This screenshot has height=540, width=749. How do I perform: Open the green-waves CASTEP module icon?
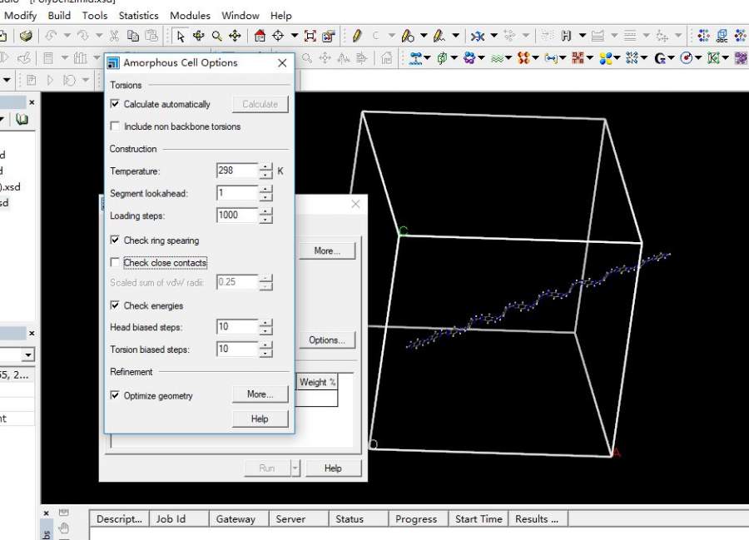pos(498,58)
